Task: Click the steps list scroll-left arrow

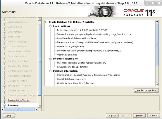Action: coord(2,109)
